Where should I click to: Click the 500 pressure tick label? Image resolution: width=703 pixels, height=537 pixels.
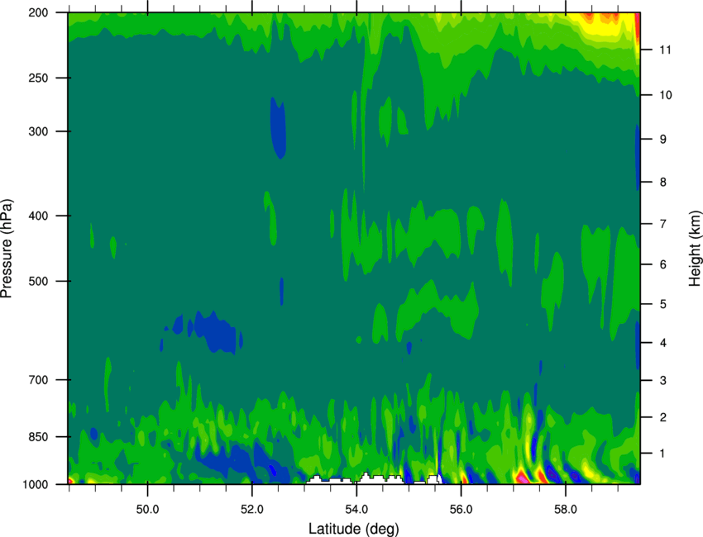39,281
